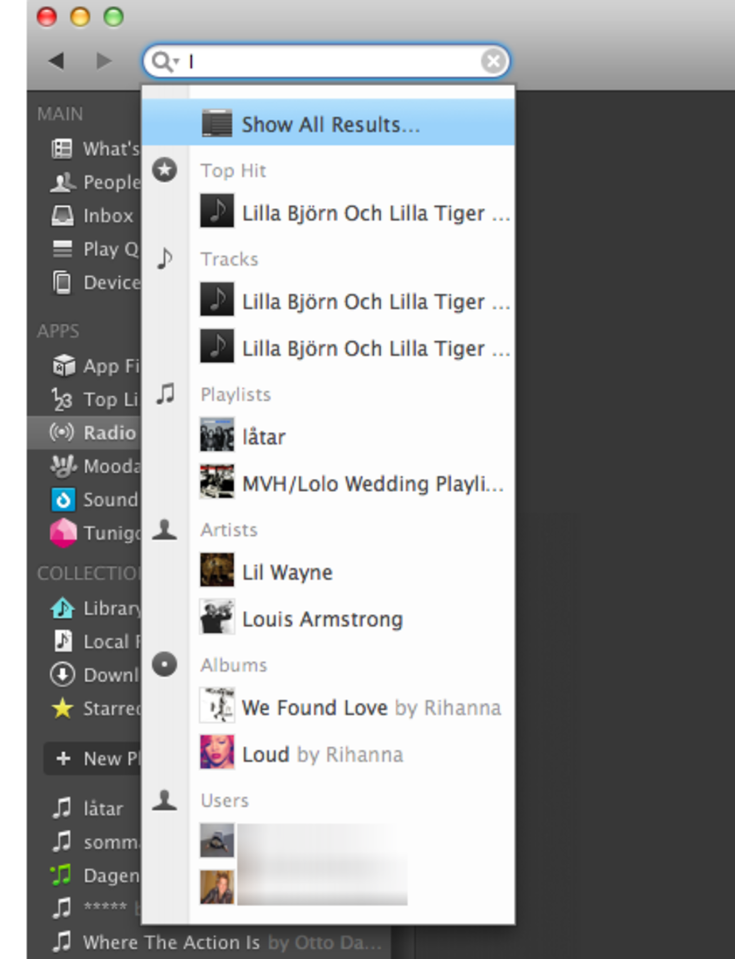This screenshot has width=735, height=959.
Task: Select Show All Results entry
Action: click(330, 124)
